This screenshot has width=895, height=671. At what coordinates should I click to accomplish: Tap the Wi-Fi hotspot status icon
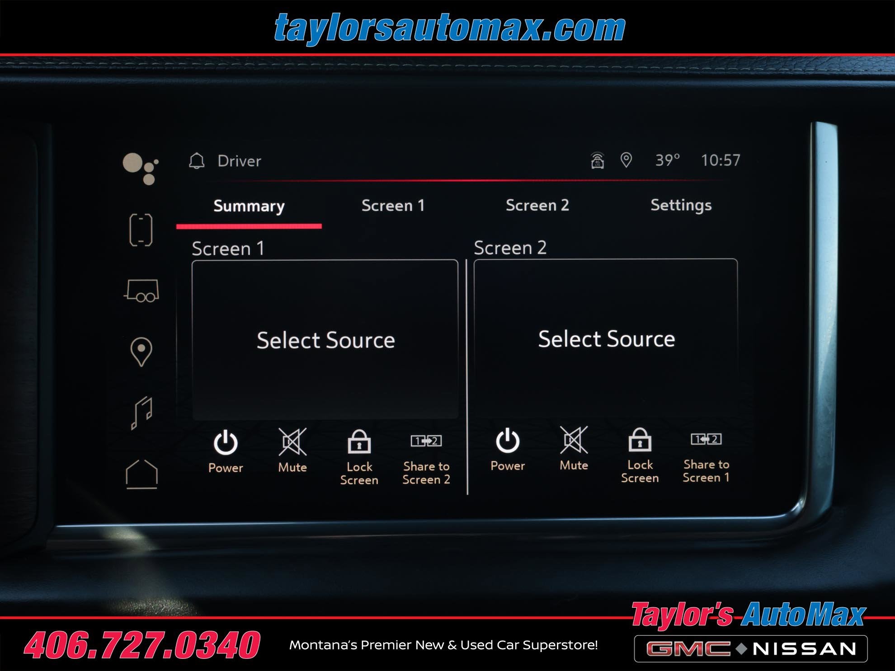pos(598,160)
